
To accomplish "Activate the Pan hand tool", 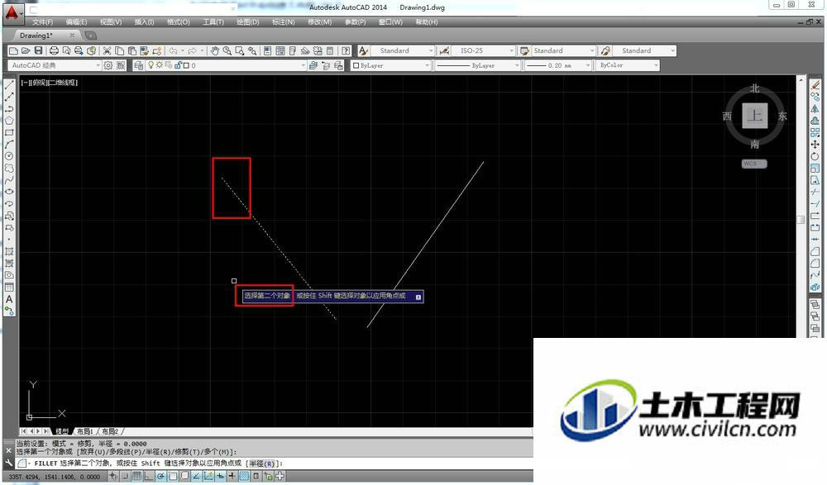I will (215, 50).
